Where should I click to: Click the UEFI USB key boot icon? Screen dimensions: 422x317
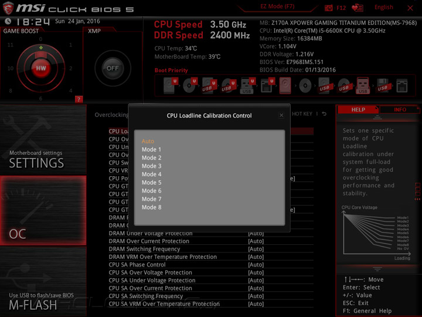point(247,86)
